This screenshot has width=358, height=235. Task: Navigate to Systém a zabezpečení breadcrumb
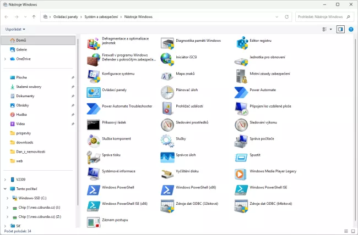[x=101, y=17]
